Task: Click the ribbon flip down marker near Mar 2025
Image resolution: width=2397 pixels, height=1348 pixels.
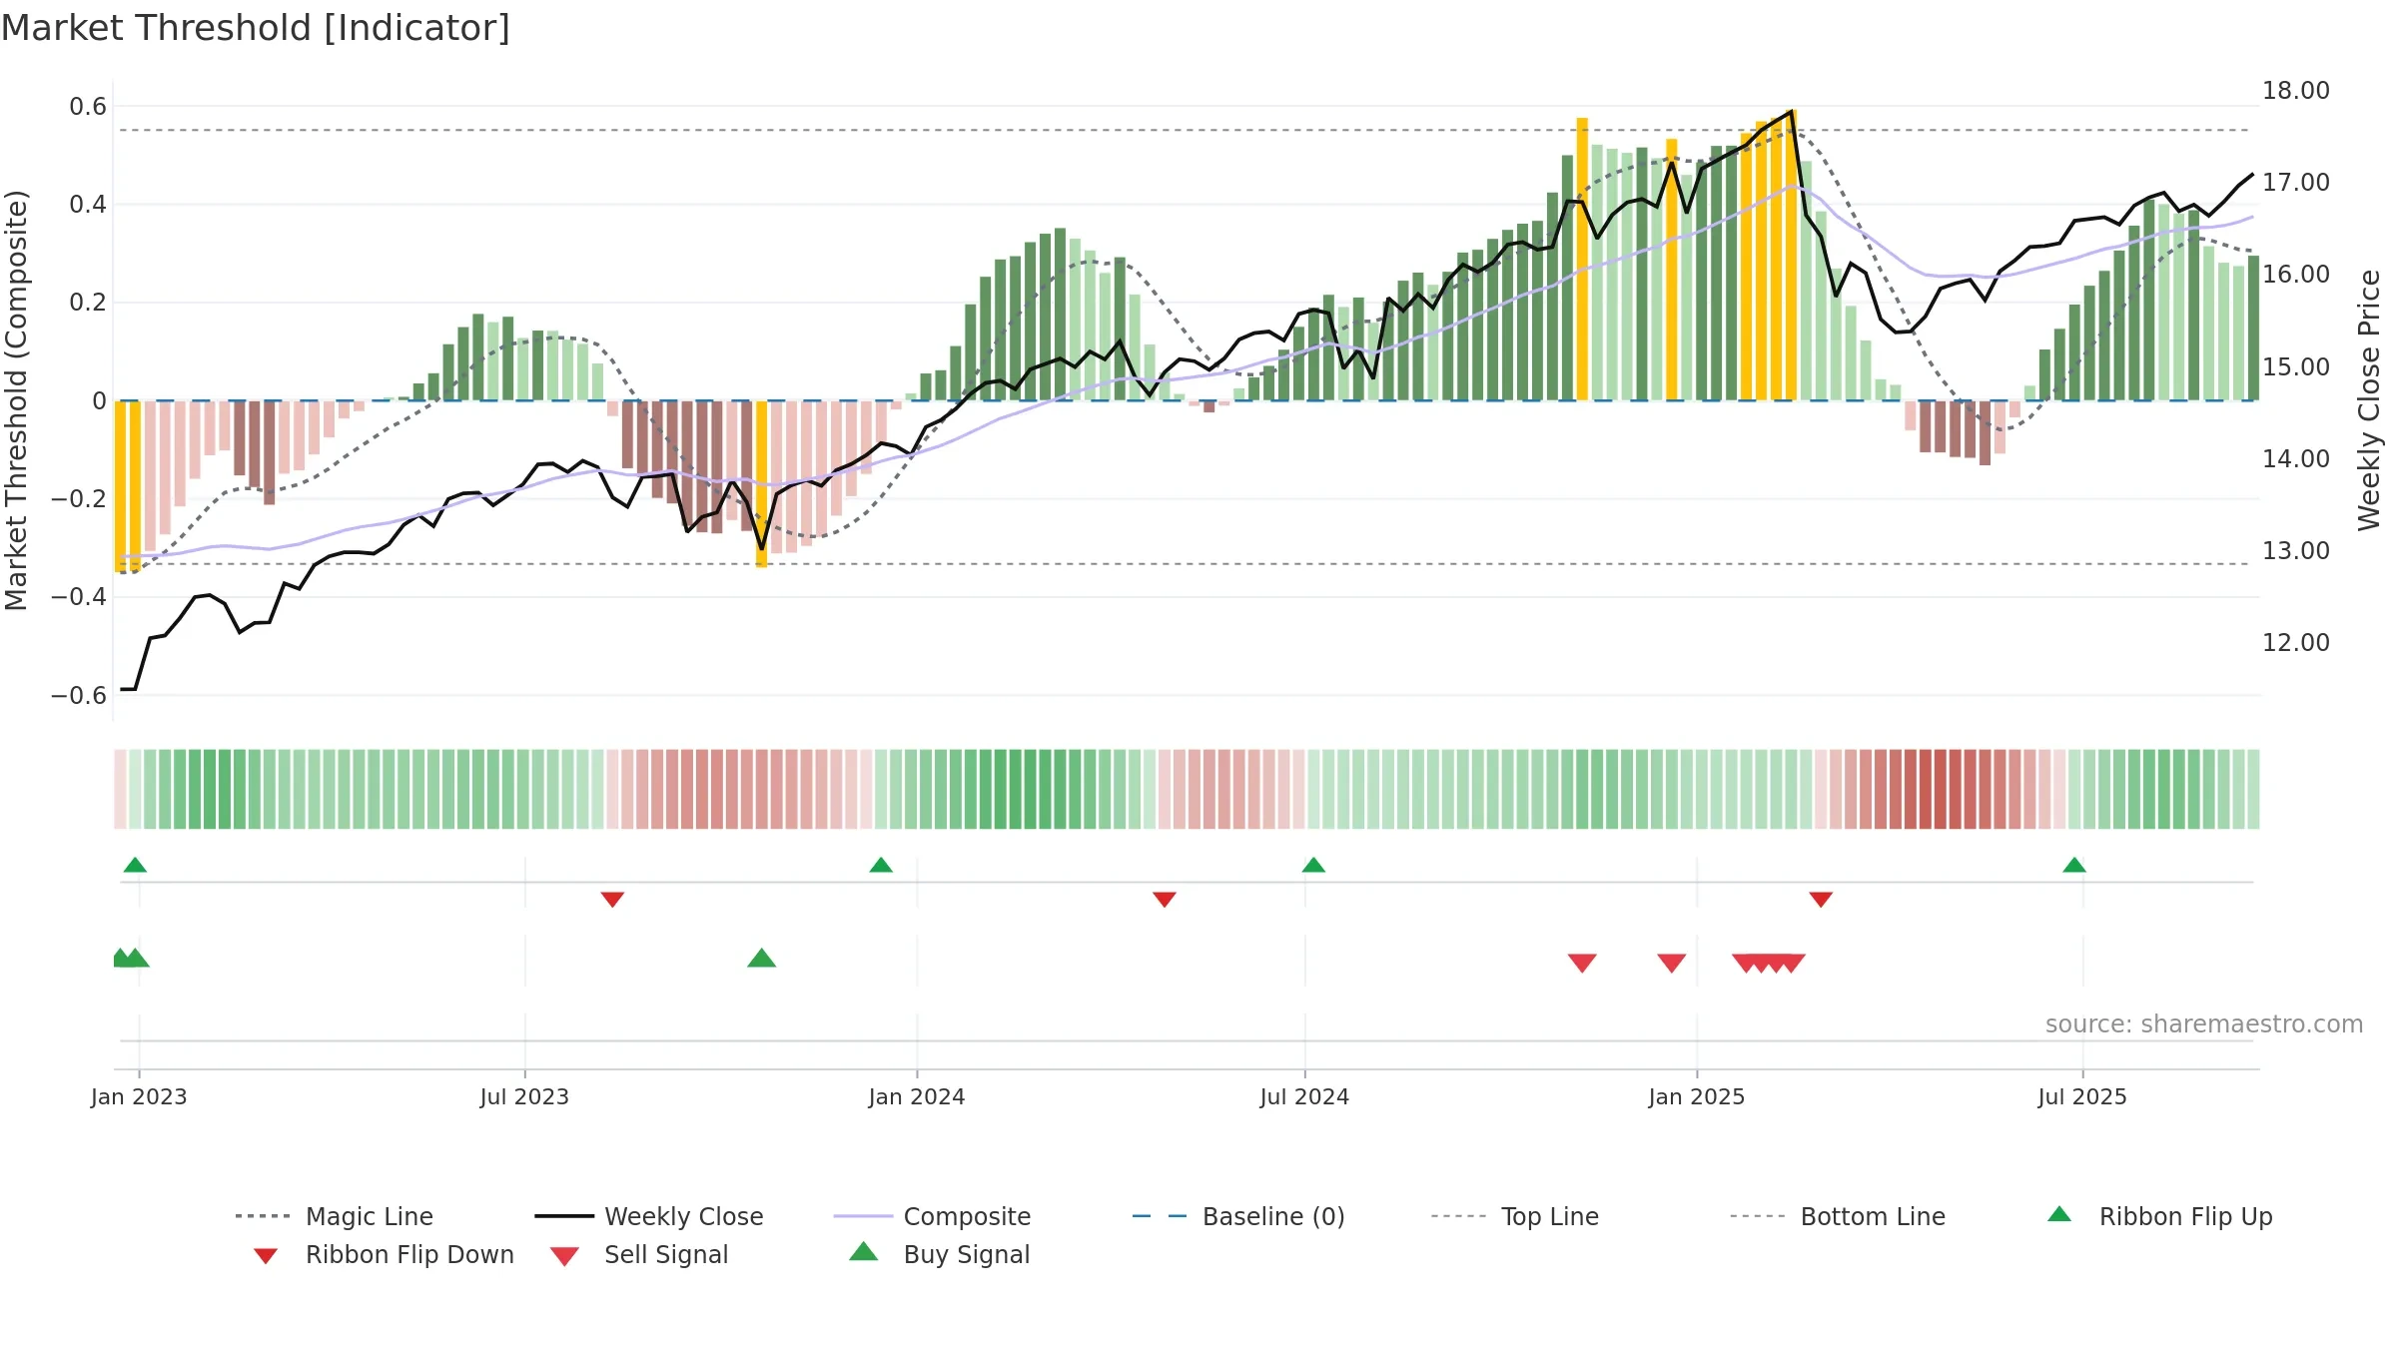Action: click(1821, 900)
